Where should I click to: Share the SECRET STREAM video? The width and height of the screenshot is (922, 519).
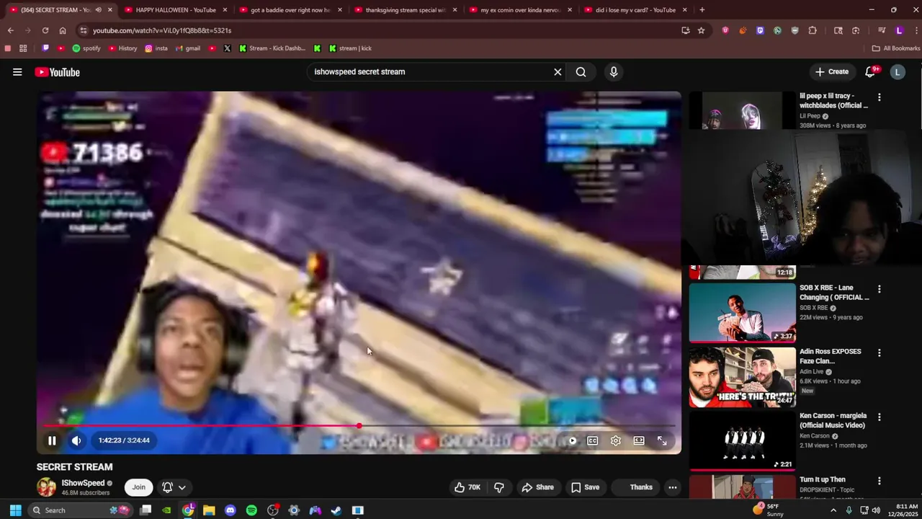(538, 487)
